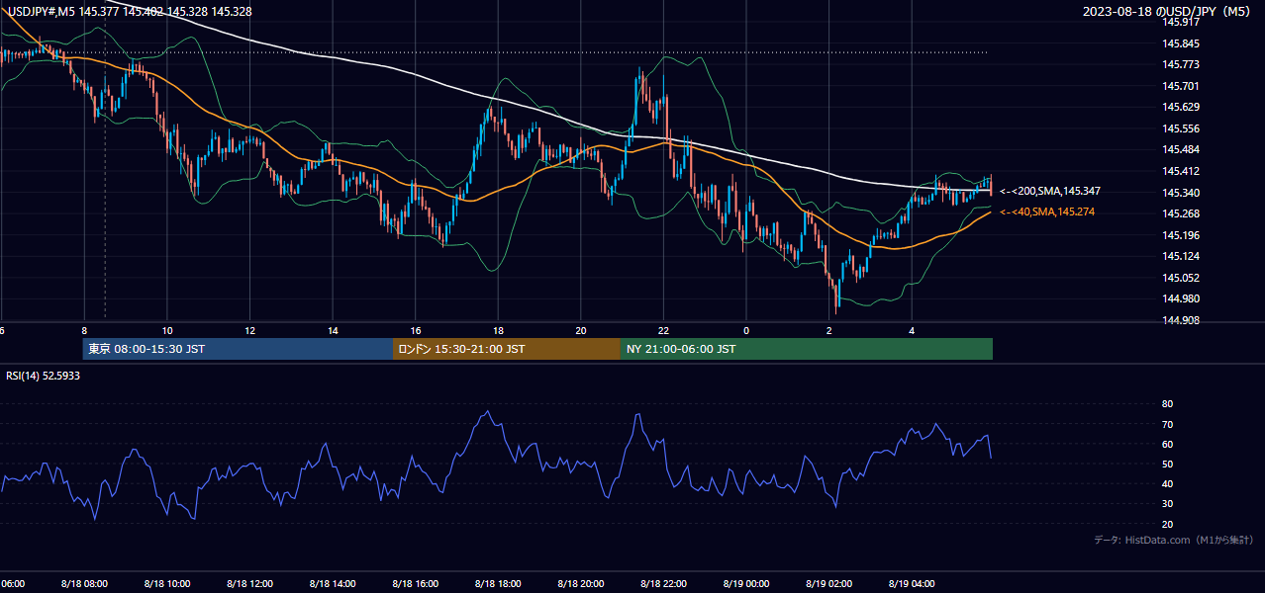The image size is (1265, 593).
Task: Click RSI scale value 50
Action: click(x=1167, y=464)
